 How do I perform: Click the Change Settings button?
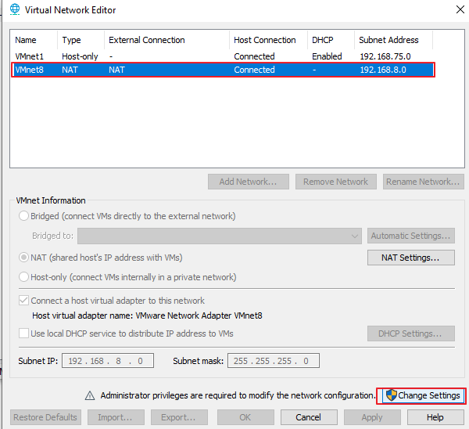[x=423, y=396]
